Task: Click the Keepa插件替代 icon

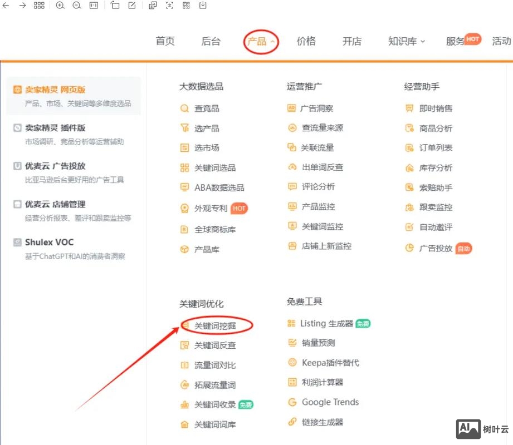Action: point(292,362)
